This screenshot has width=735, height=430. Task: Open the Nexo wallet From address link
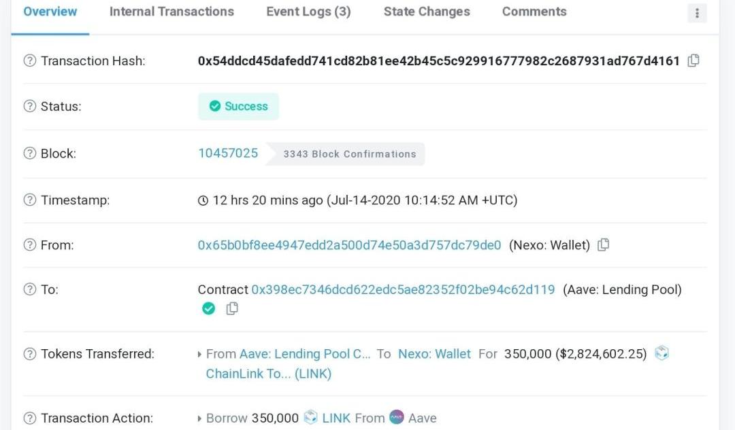349,245
